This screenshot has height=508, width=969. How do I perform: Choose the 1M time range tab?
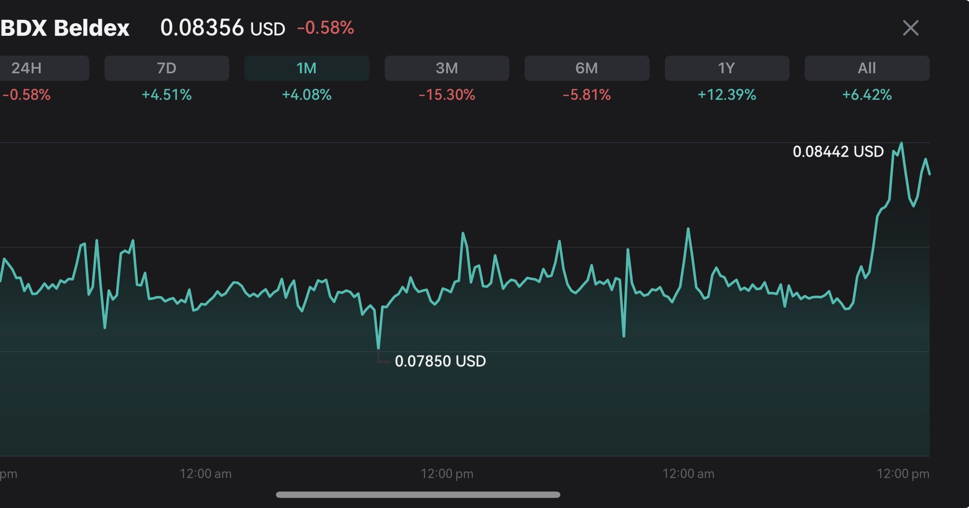(307, 68)
